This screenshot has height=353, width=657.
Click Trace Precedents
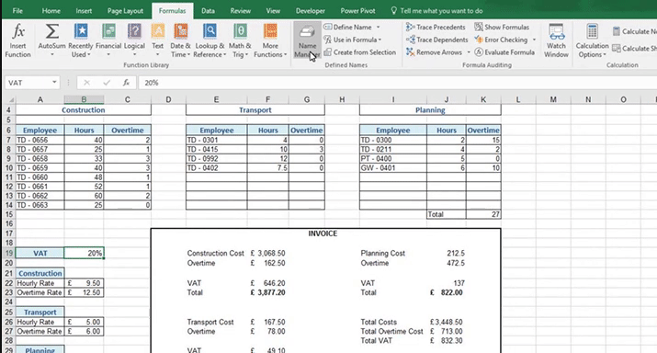(x=436, y=28)
